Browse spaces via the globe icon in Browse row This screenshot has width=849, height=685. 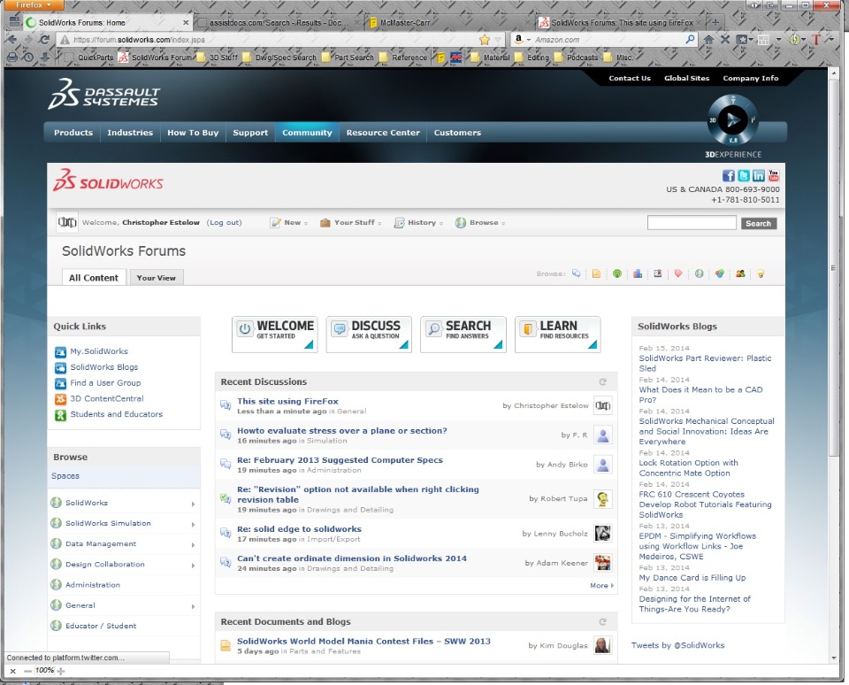click(x=699, y=273)
